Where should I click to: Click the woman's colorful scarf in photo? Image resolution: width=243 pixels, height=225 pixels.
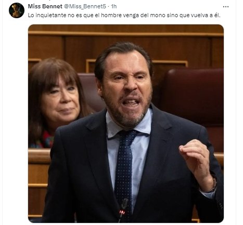tap(44, 139)
